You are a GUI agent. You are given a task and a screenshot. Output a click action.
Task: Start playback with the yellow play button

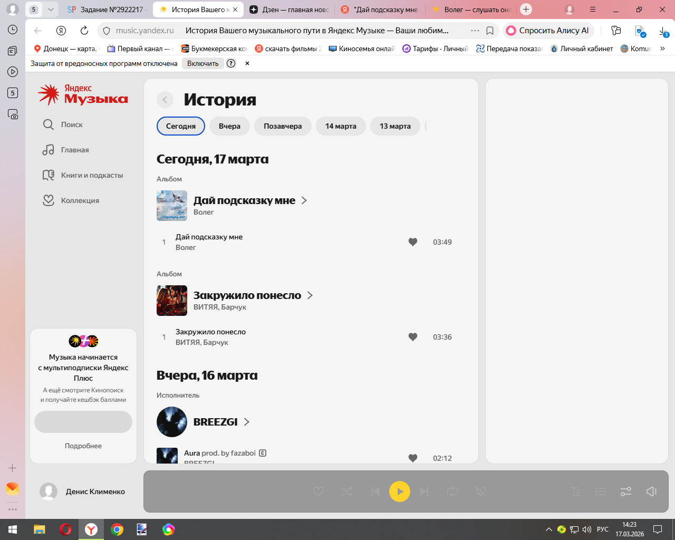(400, 491)
